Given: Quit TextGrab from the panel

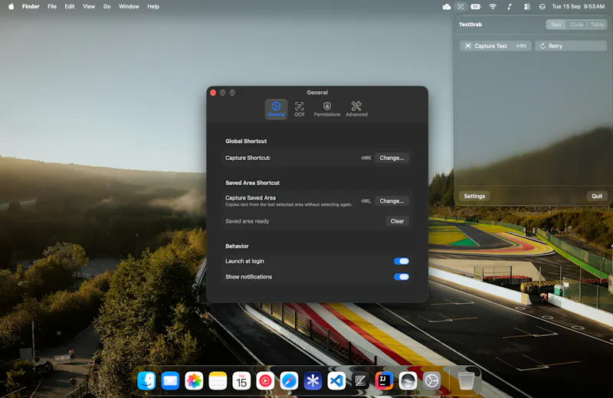Looking at the screenshot, I should 597,196.
